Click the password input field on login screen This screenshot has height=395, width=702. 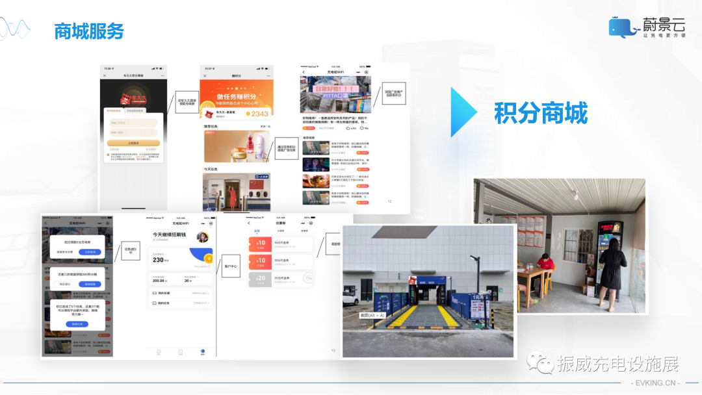pyautogui.click(x=133, y=133)
